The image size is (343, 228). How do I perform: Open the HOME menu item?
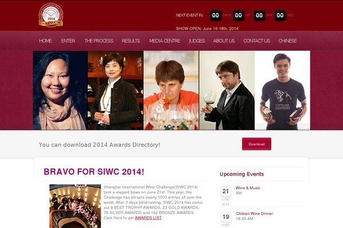[46, 41]
